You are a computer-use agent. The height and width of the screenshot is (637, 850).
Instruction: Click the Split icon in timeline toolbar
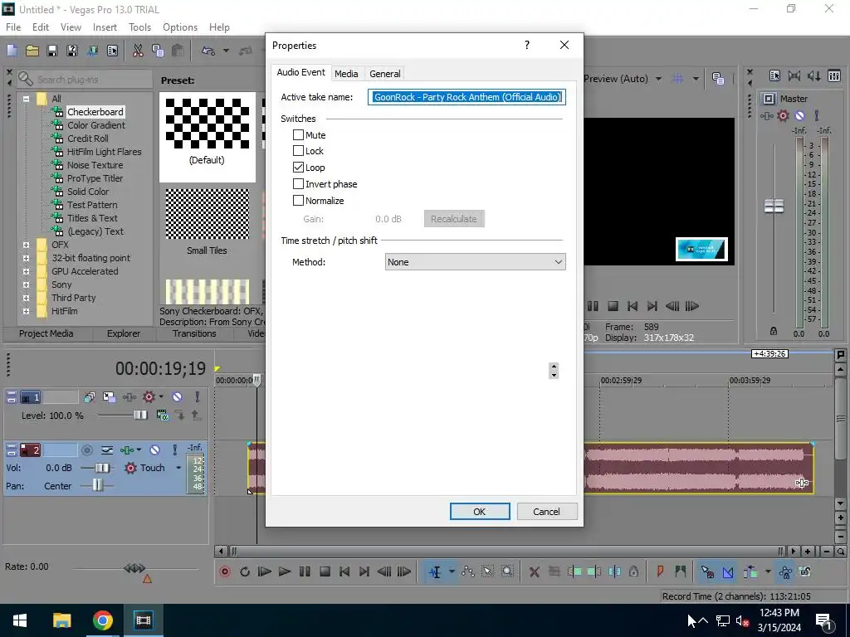tap(614, 571)
